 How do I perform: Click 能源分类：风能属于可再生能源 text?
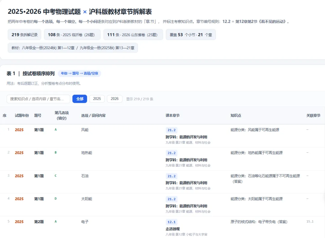(x=255, y=130)
